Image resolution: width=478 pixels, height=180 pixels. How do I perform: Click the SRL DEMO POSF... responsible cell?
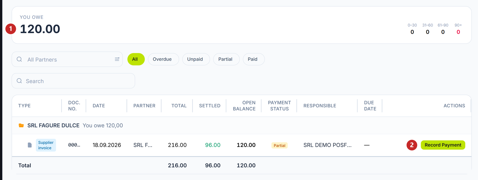click(x=327, y=145)
